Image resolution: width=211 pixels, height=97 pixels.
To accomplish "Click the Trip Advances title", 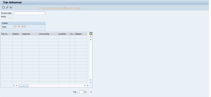I will (x=12, y=2).
